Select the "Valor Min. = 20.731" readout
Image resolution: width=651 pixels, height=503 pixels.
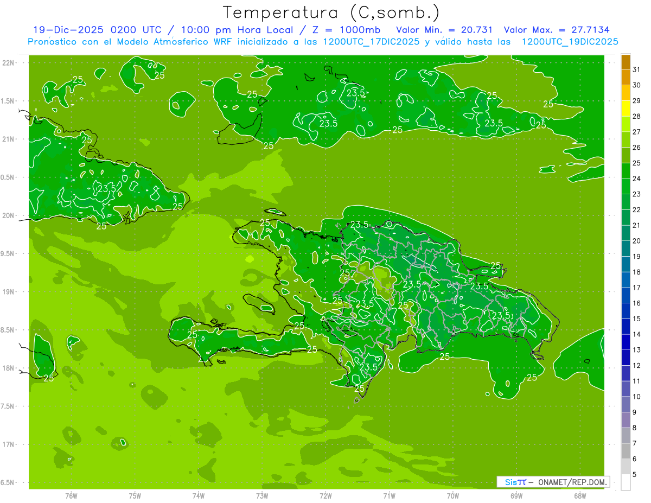click(x=444, y=30)
